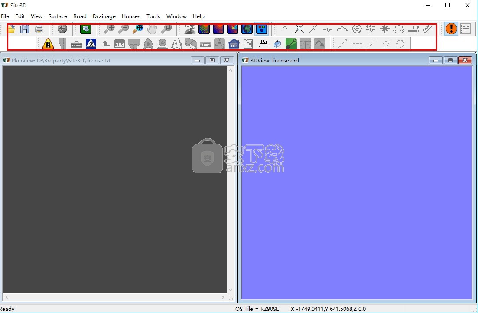Click the zoom extents magnifier with arrows
Viewport: 478px width, 313px height.
pos(138,29)
